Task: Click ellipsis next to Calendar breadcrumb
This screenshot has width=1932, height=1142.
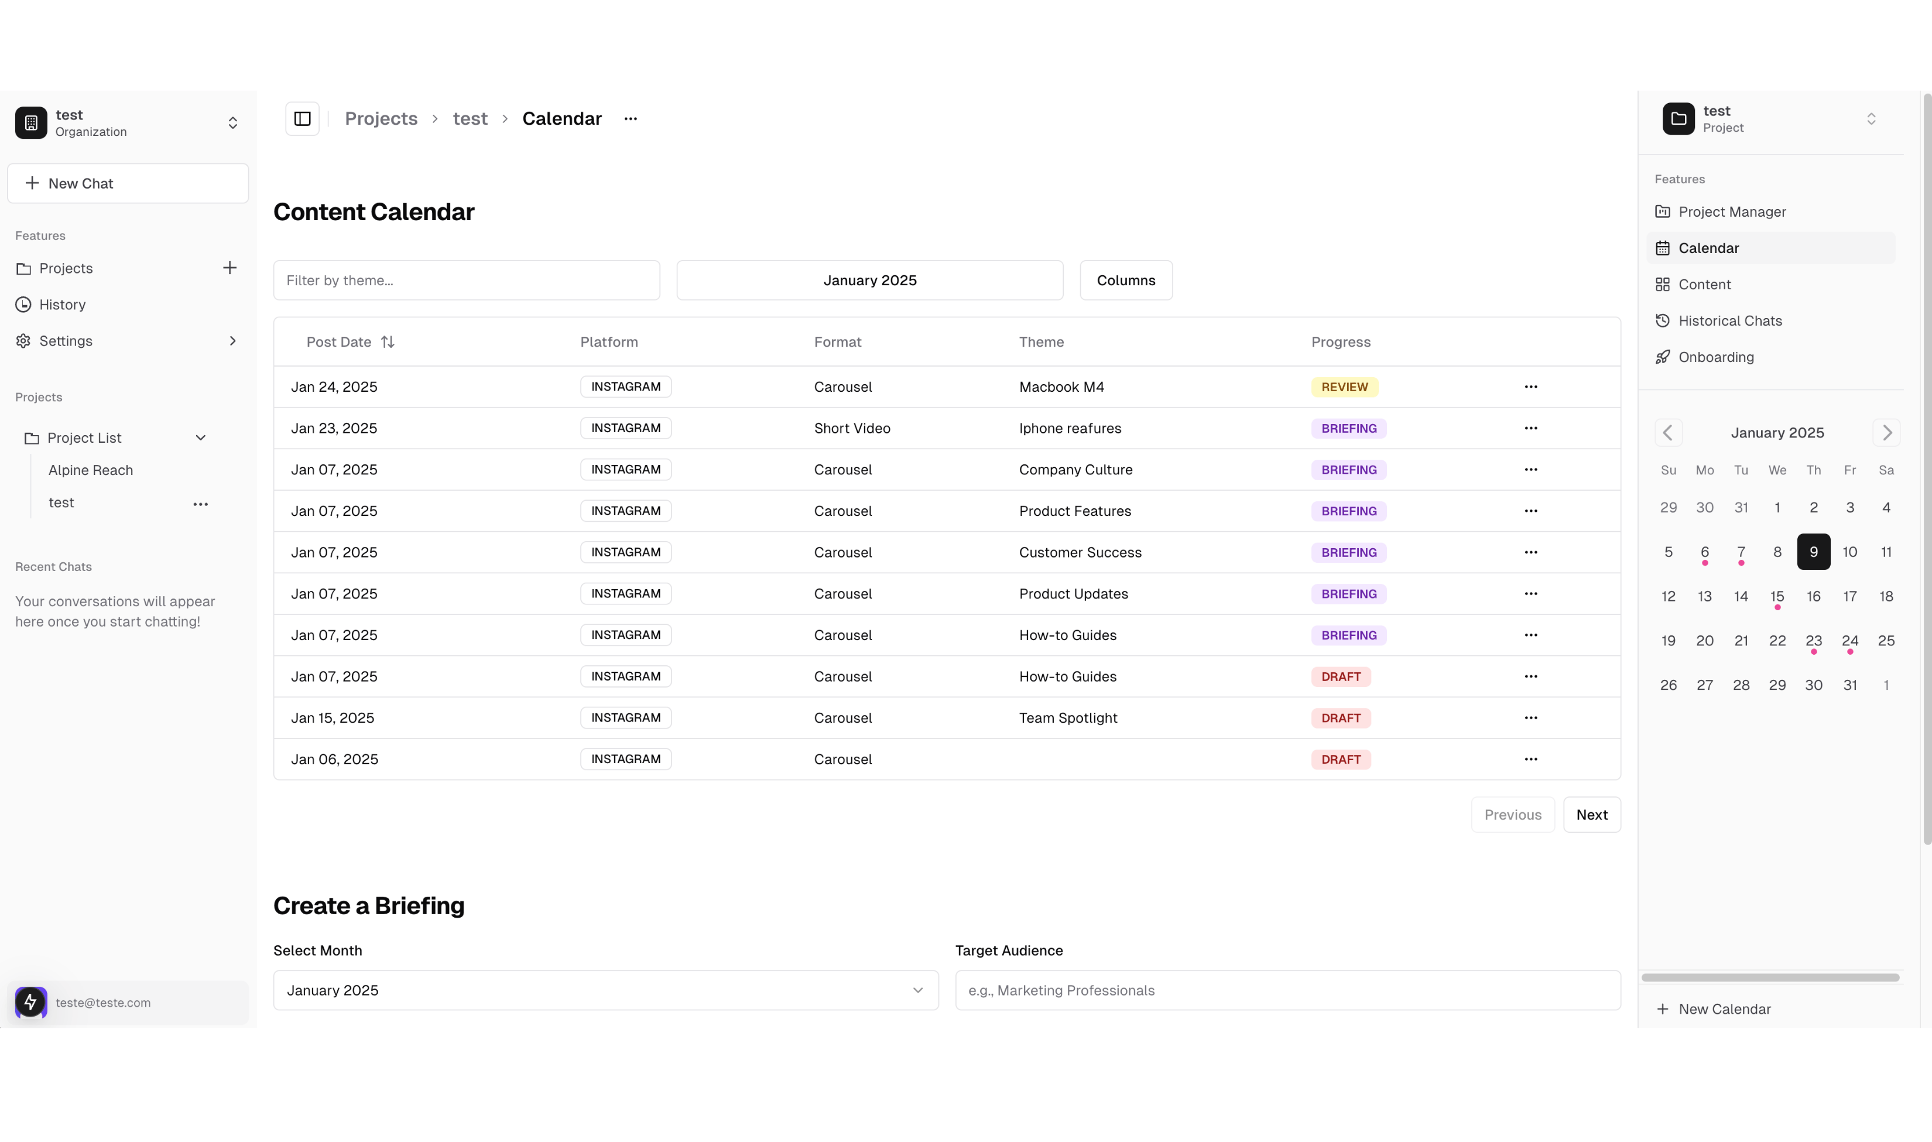Action: click(x=630, y=118)
